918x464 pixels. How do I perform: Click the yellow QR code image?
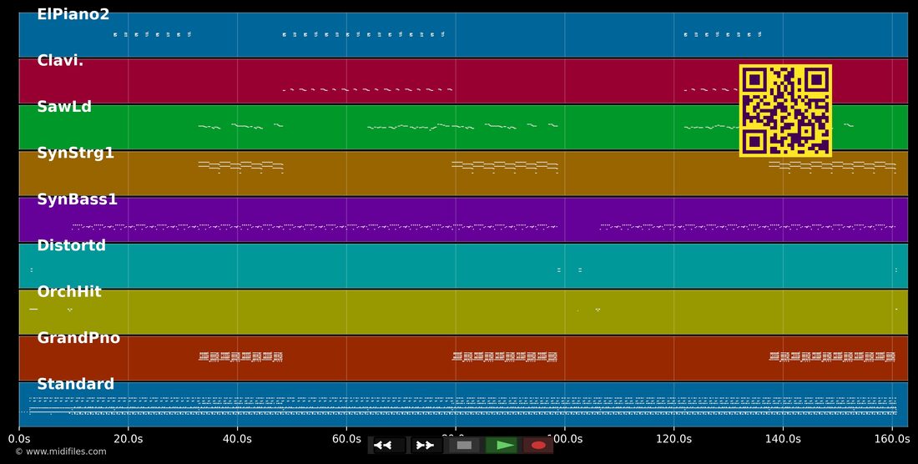[785, 111]
